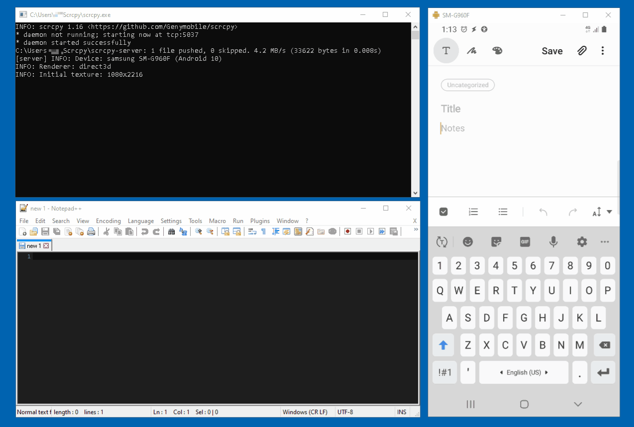Image resolution: width=634 pixels, height=427 pixels.
Task: Tap the text recognition icon on keyboard toolbar
Action: [441, 242]
